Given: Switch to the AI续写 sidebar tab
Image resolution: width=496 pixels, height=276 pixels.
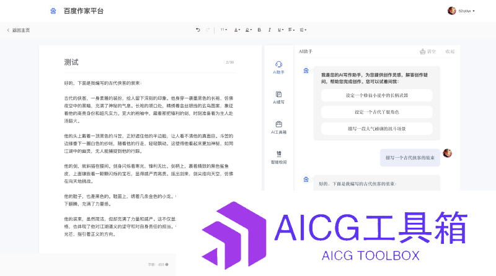Looking at the screenshot, I should (278, 98).
